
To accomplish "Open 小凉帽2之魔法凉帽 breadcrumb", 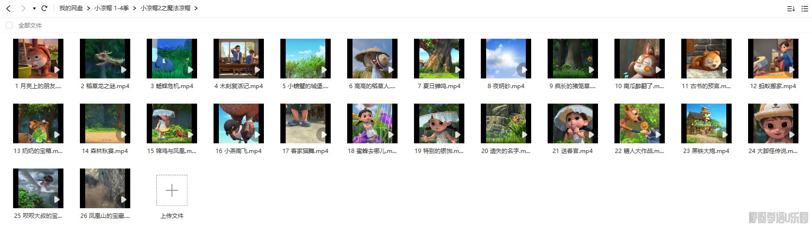I will coord(166,8).
